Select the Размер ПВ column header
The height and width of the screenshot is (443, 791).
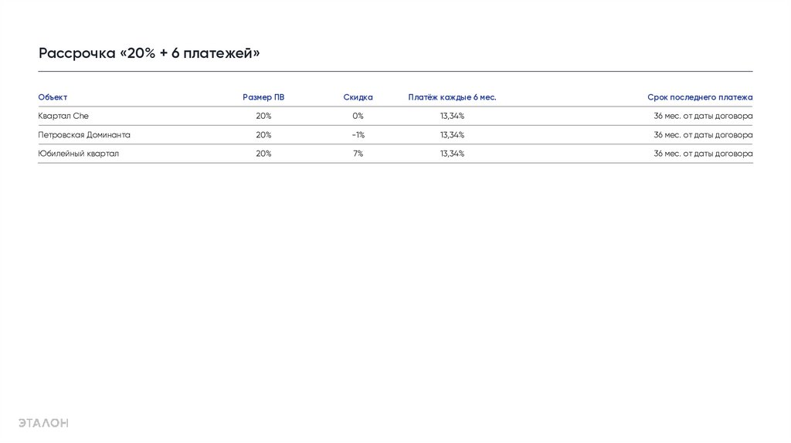263,97
